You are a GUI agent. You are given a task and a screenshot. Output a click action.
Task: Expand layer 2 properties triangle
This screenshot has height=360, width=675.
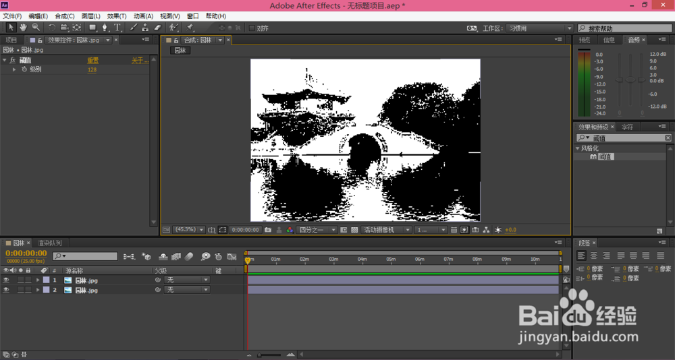click(37, 291)
